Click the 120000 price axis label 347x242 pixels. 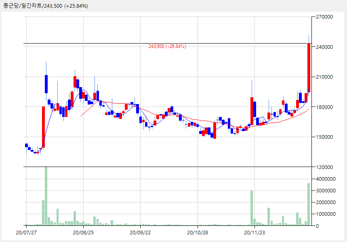pyautogui.click(x=324, y=167)
